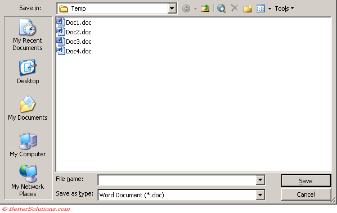Open the Back button history dropdown arrow
Viewport: 337px width, 213px height.
(195, 8)
